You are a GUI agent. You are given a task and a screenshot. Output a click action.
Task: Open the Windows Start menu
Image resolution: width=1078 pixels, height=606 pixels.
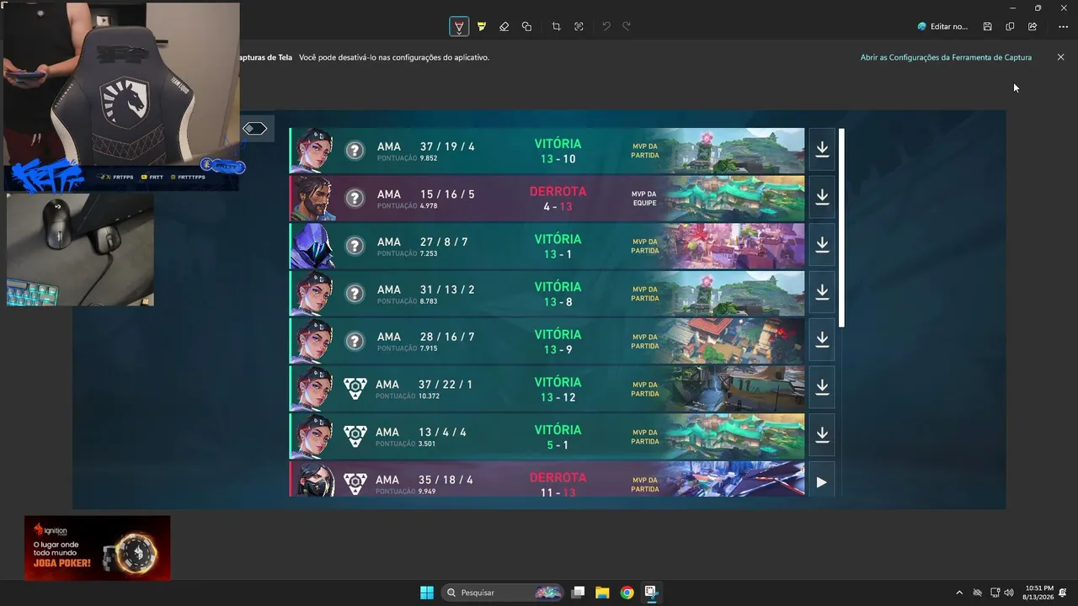pyautogui.click(x=427, y=593)
